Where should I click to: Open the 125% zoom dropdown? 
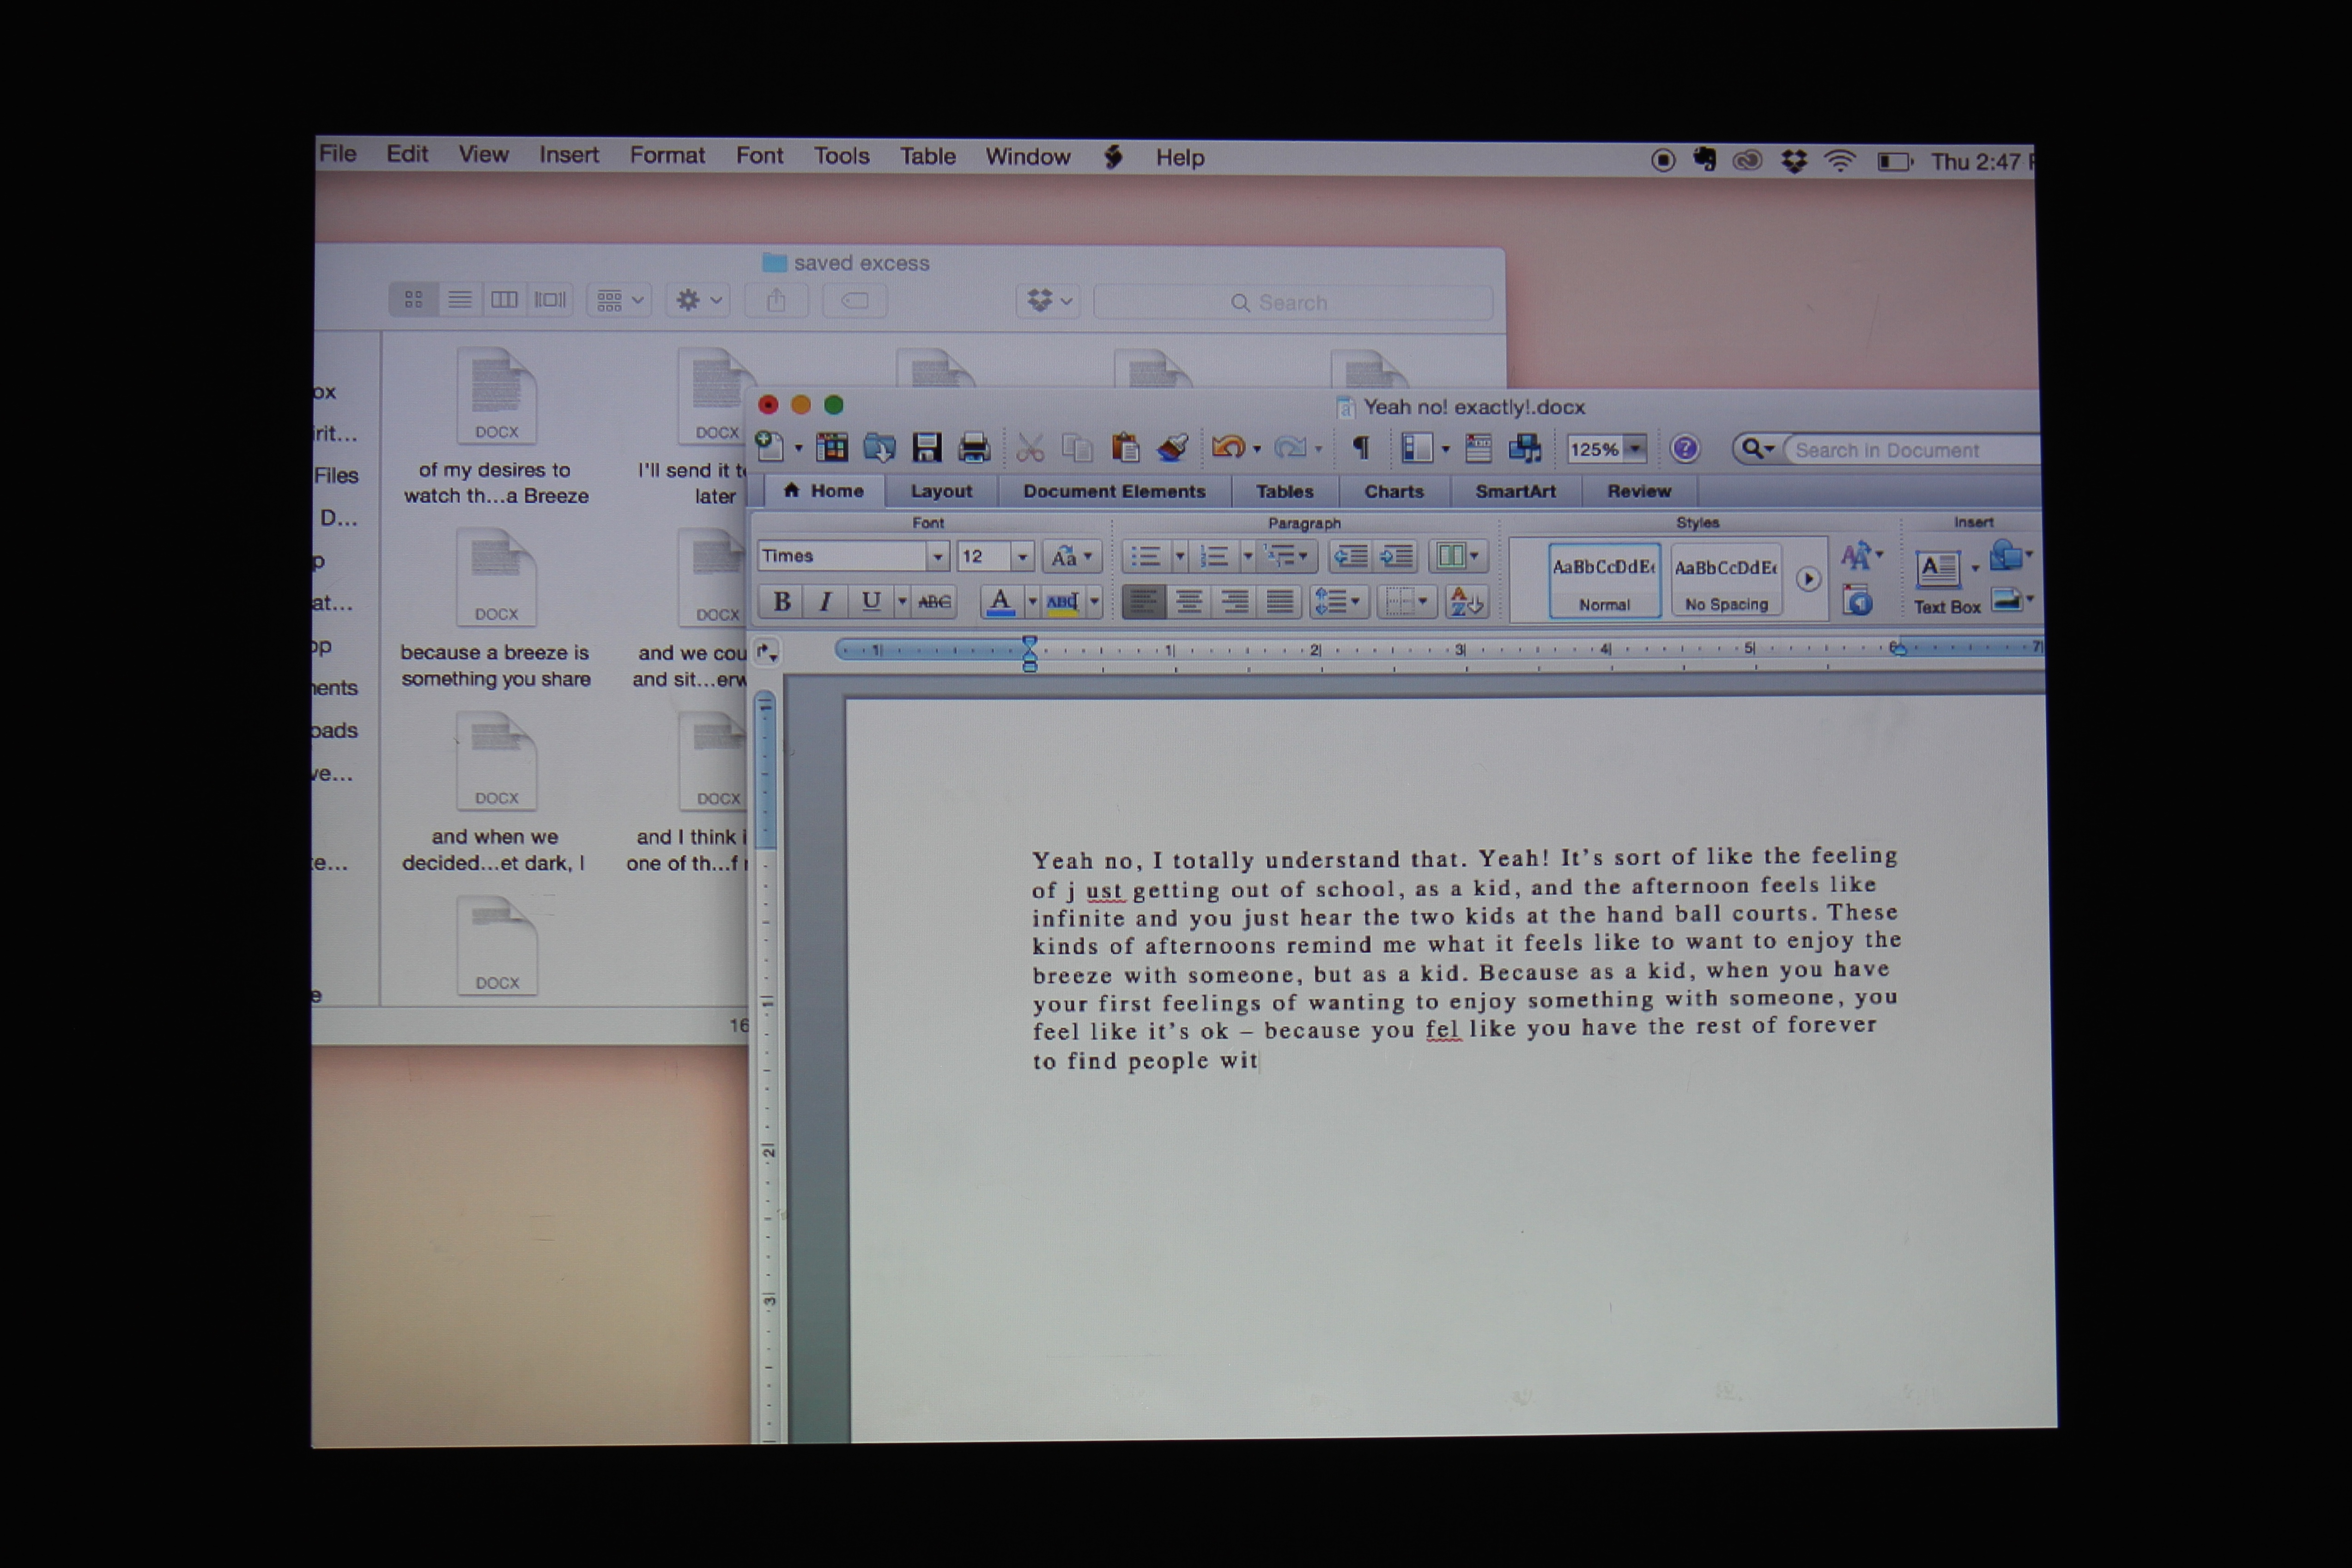tap(1635, 449)
